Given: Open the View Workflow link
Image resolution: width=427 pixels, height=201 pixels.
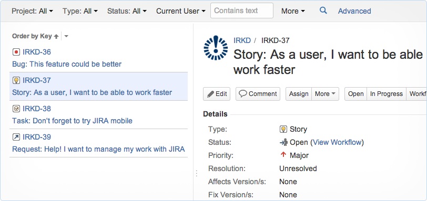Looking at the screenshot, I should pyautogui.click(x=337, y=142).
